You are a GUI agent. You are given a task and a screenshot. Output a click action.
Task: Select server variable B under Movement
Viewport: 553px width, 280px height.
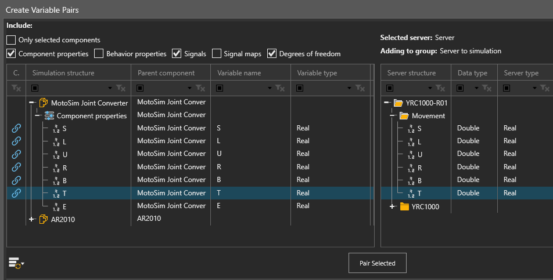pos(419,180)
